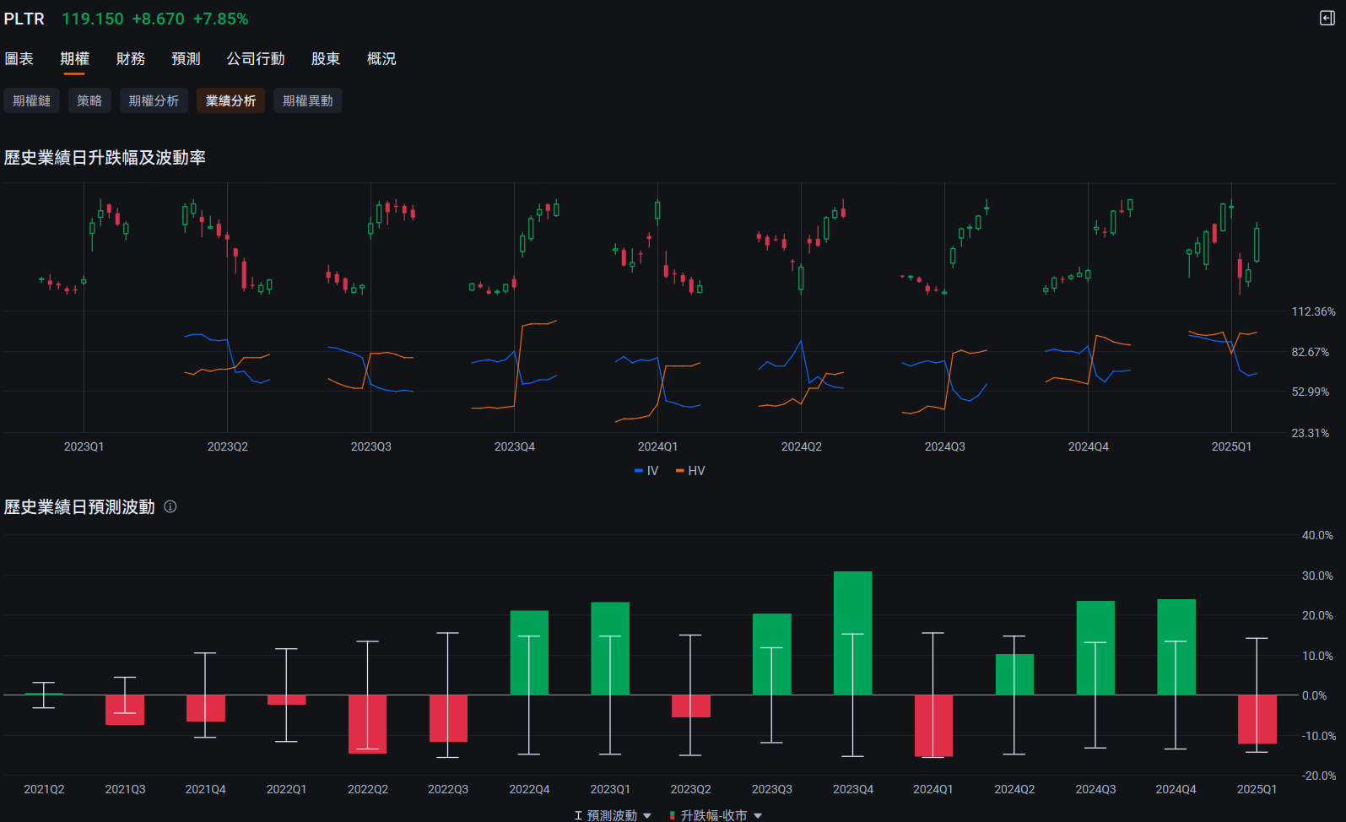This screenshot has height=822, width=1346.
Task: Toggle the HV line in chart legend
Action: point(690,471)
